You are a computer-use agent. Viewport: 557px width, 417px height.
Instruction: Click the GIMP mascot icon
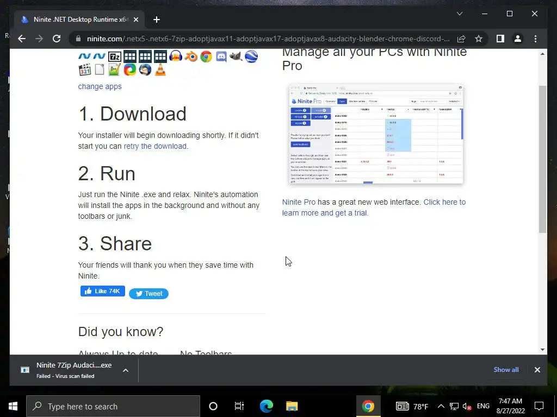coord(236,56)
